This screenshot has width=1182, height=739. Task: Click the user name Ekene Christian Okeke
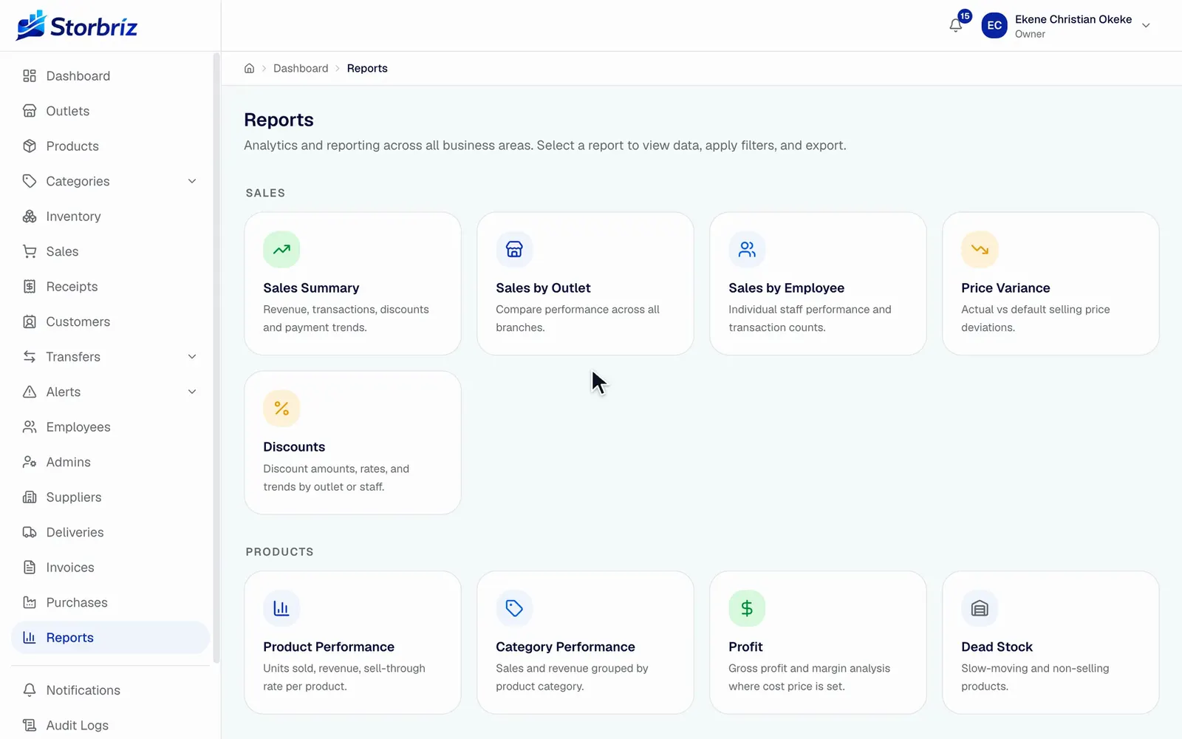[1073, 19]
